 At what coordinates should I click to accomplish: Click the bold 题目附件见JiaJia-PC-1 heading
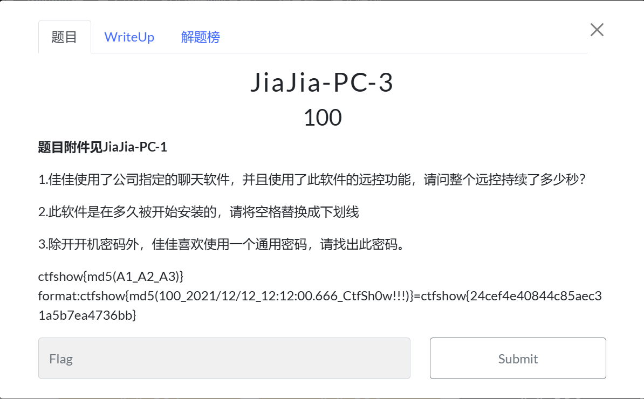102,147
